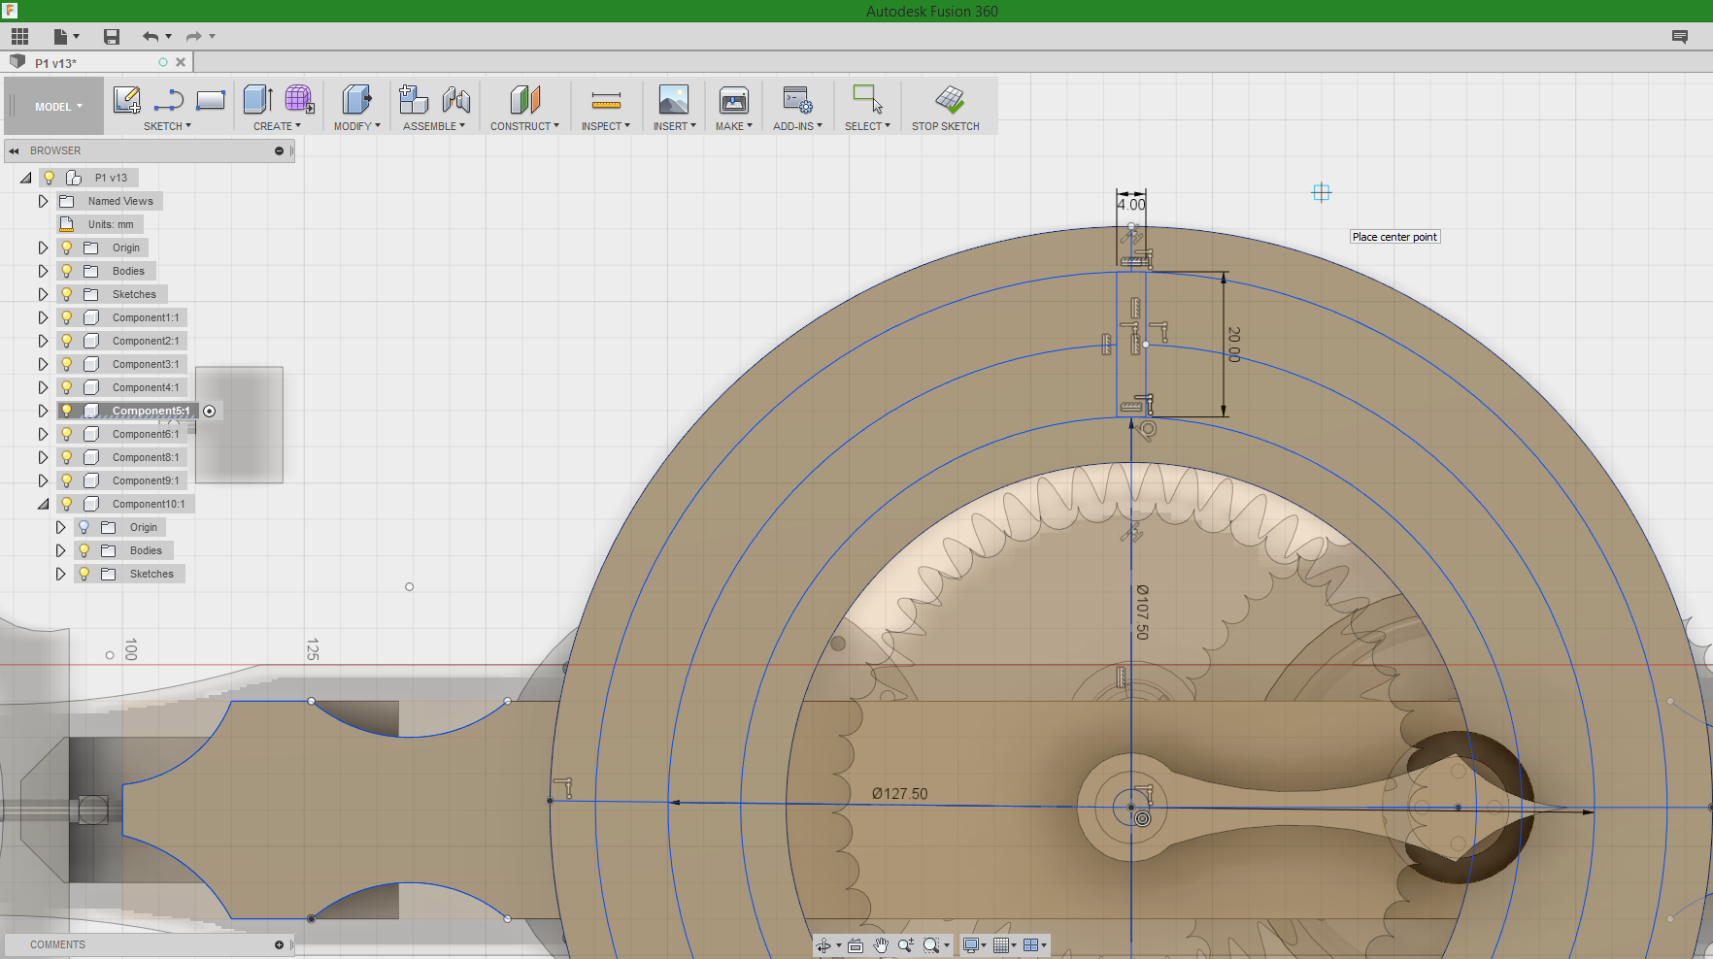Click the Pan hand icon

click(x=881, y=945)
